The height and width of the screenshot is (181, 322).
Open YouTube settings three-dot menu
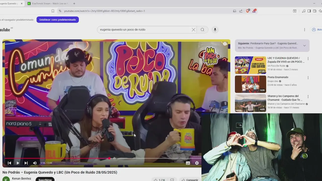click(x=304, y=30)
